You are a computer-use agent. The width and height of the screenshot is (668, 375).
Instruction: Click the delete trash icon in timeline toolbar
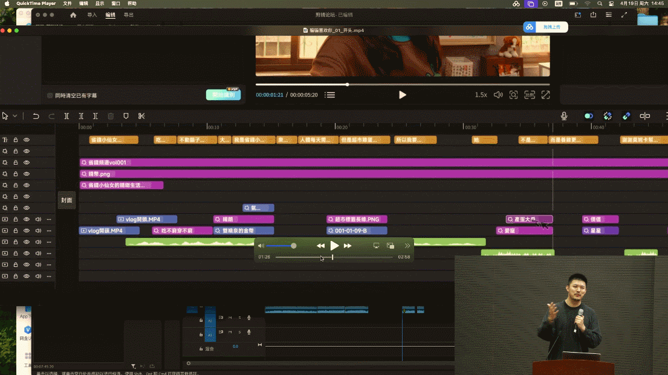click(111, 116)
